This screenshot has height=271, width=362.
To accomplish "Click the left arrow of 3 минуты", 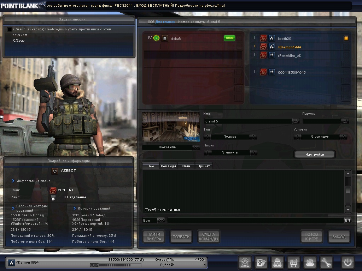I will [x=207, y=152].
